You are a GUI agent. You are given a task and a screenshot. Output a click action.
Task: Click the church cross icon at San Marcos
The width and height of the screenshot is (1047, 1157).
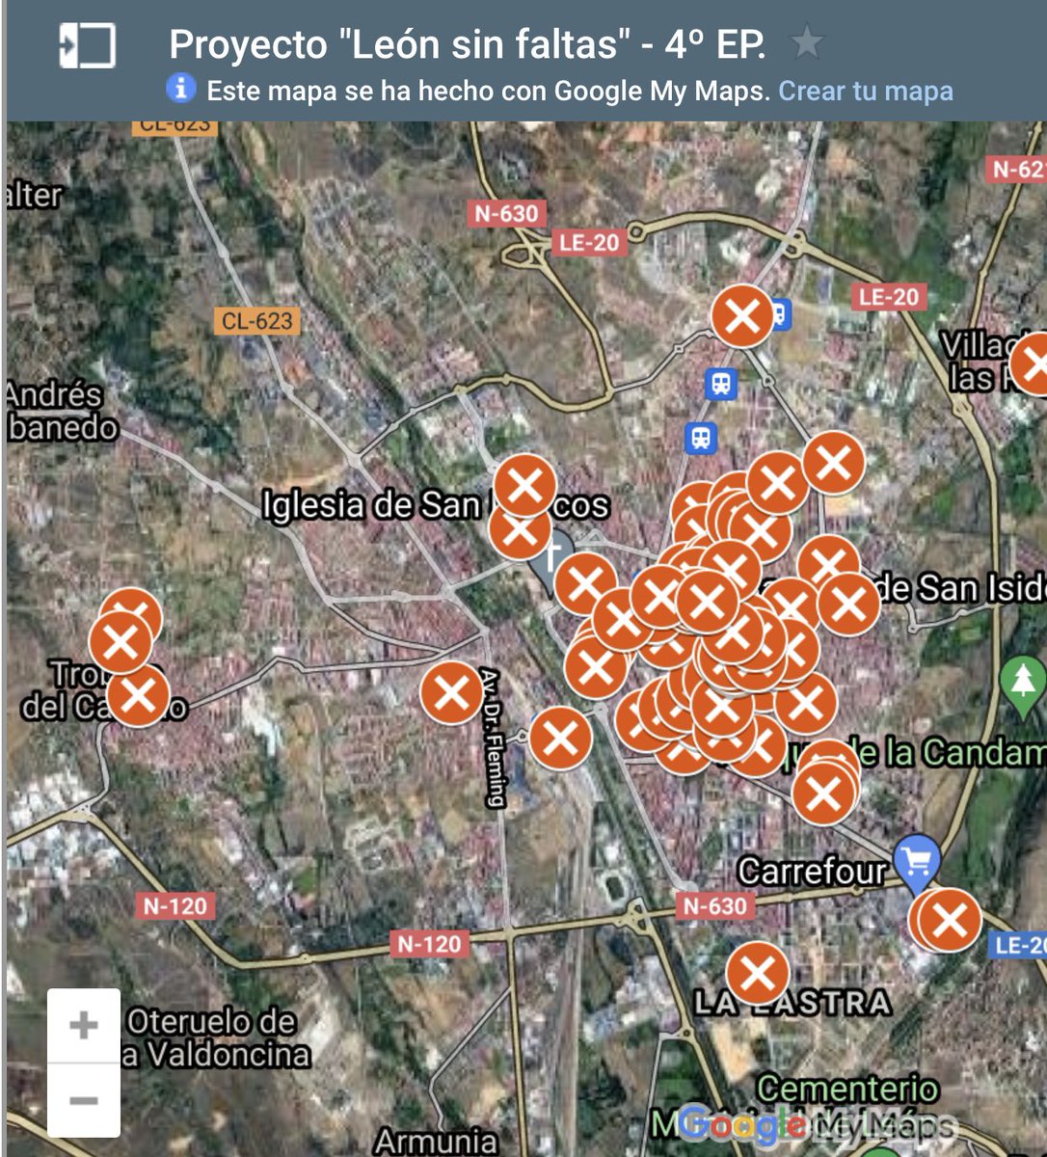pos(552,559)
